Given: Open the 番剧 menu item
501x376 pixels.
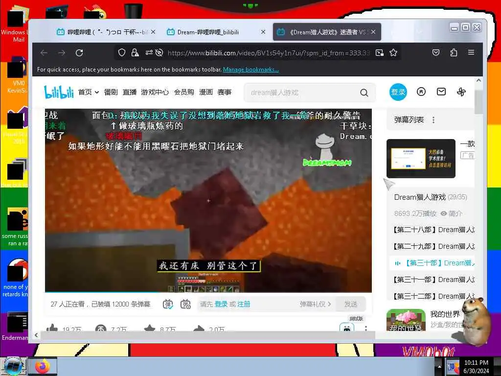Looking at the screenshot, I should (x=111, y=92).
